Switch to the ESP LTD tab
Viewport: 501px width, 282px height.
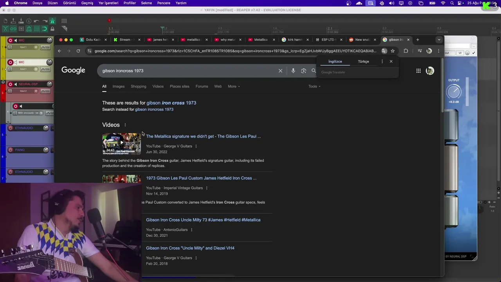point(329,40)
